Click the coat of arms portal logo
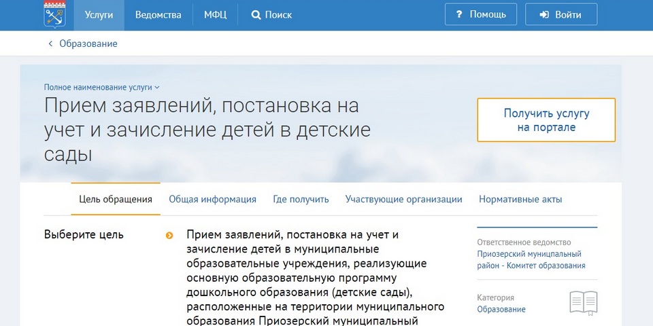The image size is (653, 326). click(54, 15)
